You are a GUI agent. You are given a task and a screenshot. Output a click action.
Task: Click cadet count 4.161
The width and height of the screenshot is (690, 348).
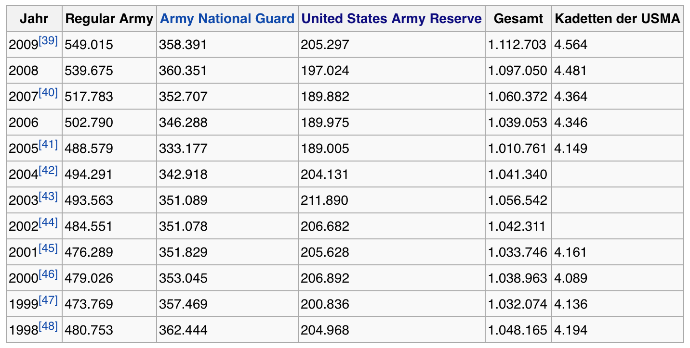click(571, 252)
